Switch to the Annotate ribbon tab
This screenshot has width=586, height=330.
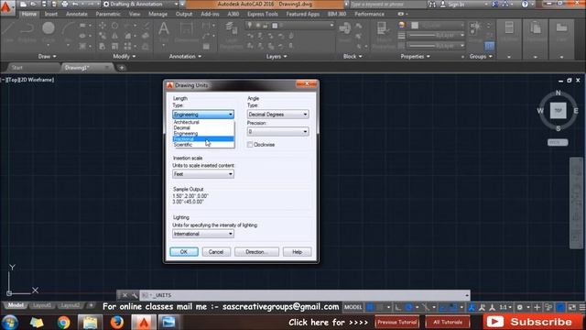[77, 14]
